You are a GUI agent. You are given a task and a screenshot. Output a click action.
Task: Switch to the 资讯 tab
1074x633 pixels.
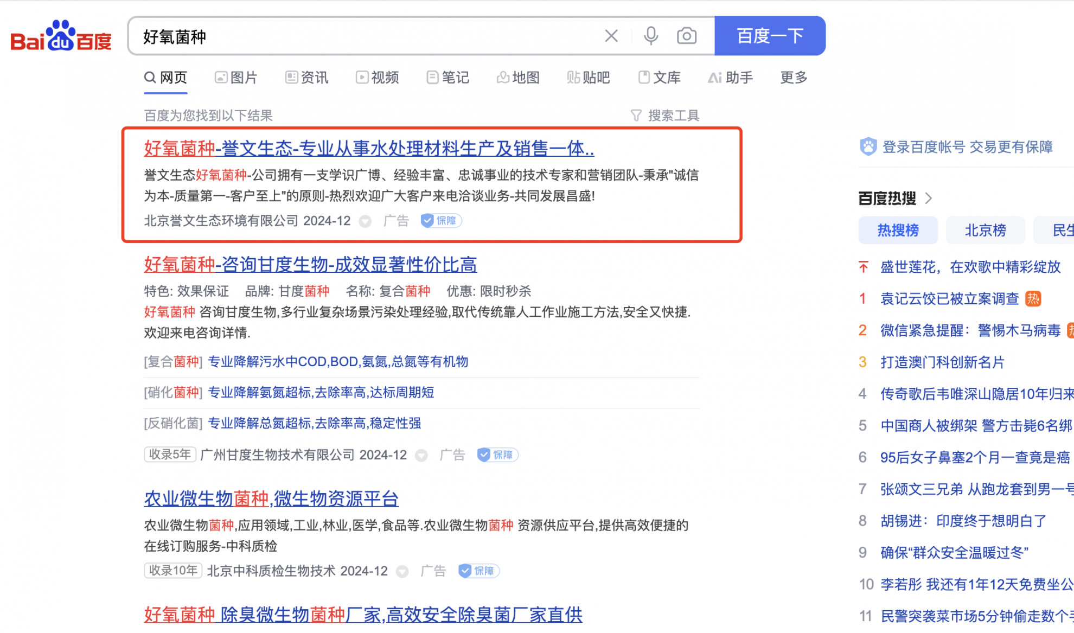(307, 78)
